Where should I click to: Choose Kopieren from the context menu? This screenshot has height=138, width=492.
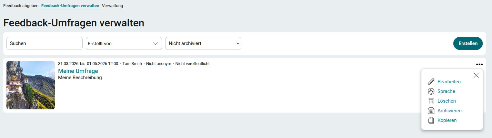(x=447, y=120)
